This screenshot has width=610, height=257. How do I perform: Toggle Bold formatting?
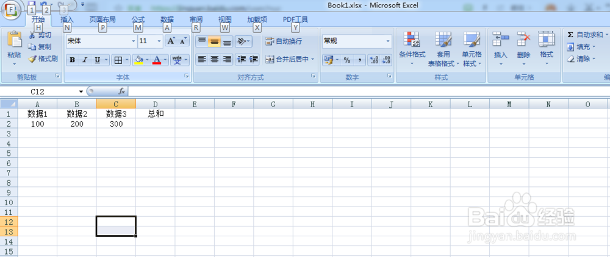click(x=73, y=60)
